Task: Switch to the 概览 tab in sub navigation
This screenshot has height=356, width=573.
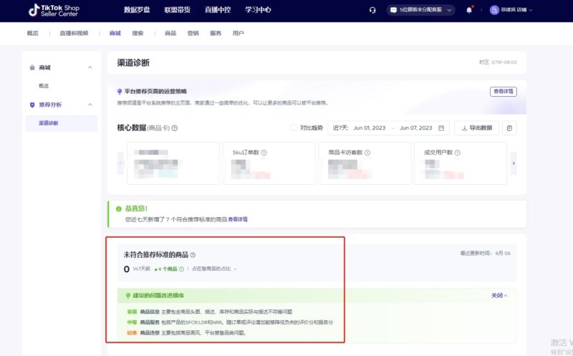Action: point(32,33)
